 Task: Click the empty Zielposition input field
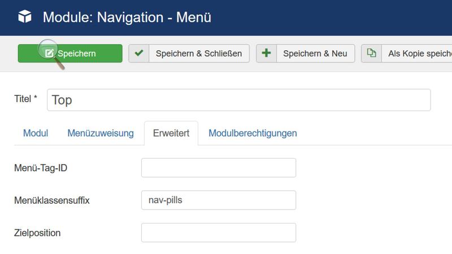(x=218, y=233)
